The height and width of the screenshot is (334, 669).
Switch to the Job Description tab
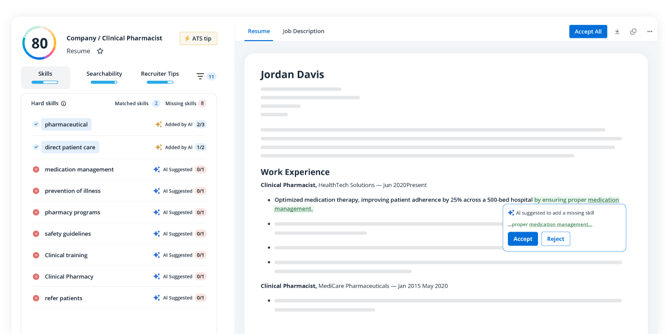coord(303,31)
